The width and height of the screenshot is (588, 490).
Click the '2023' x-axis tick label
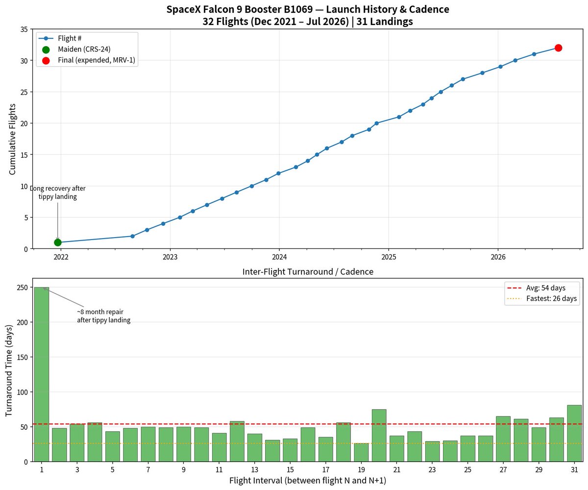click(x=170, y=258)
